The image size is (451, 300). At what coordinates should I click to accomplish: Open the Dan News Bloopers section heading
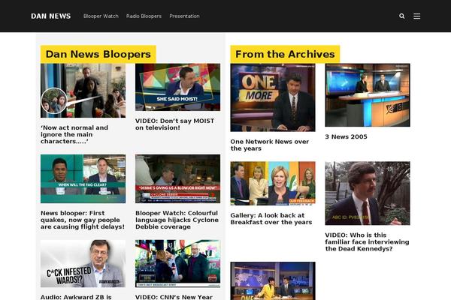coord(98,54)
